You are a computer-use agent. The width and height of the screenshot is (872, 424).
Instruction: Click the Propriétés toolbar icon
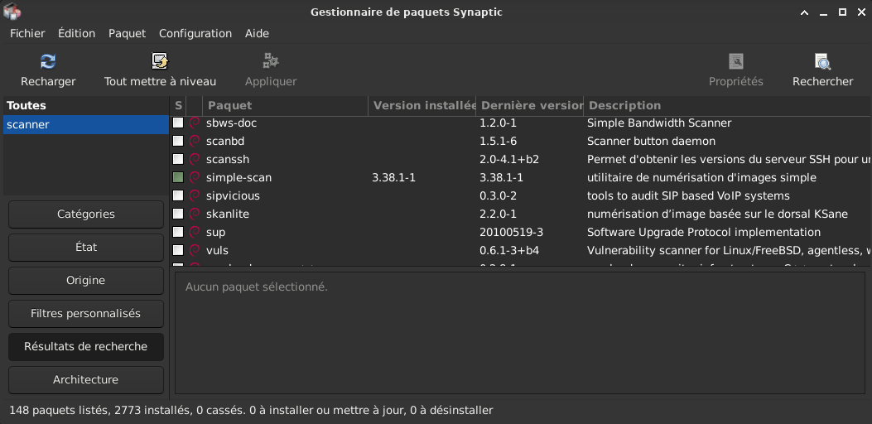(736, 61)
